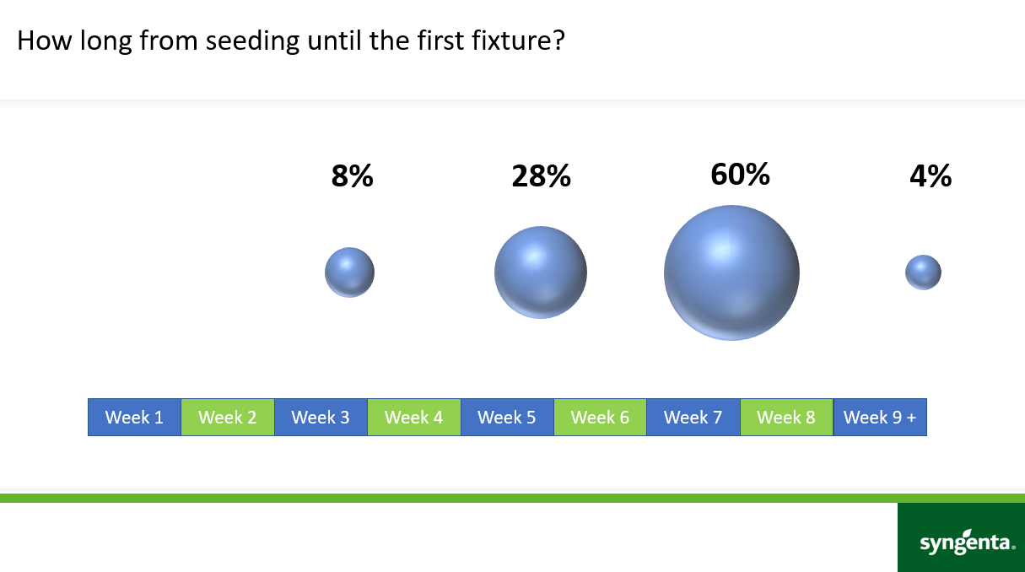The width and height of the screenshot is (1025, 572).
Task: Click the largest 60% sphere
Action: pos(731,273)
